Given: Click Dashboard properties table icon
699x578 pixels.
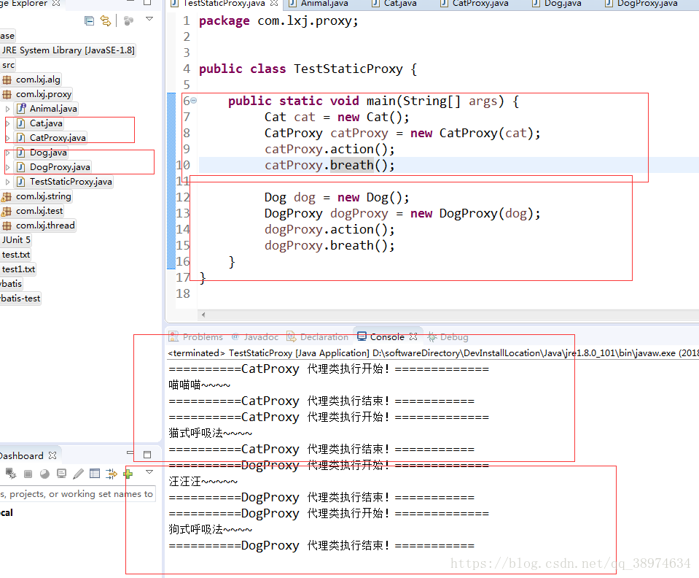Looking at the screenshot, I should 95,474.
